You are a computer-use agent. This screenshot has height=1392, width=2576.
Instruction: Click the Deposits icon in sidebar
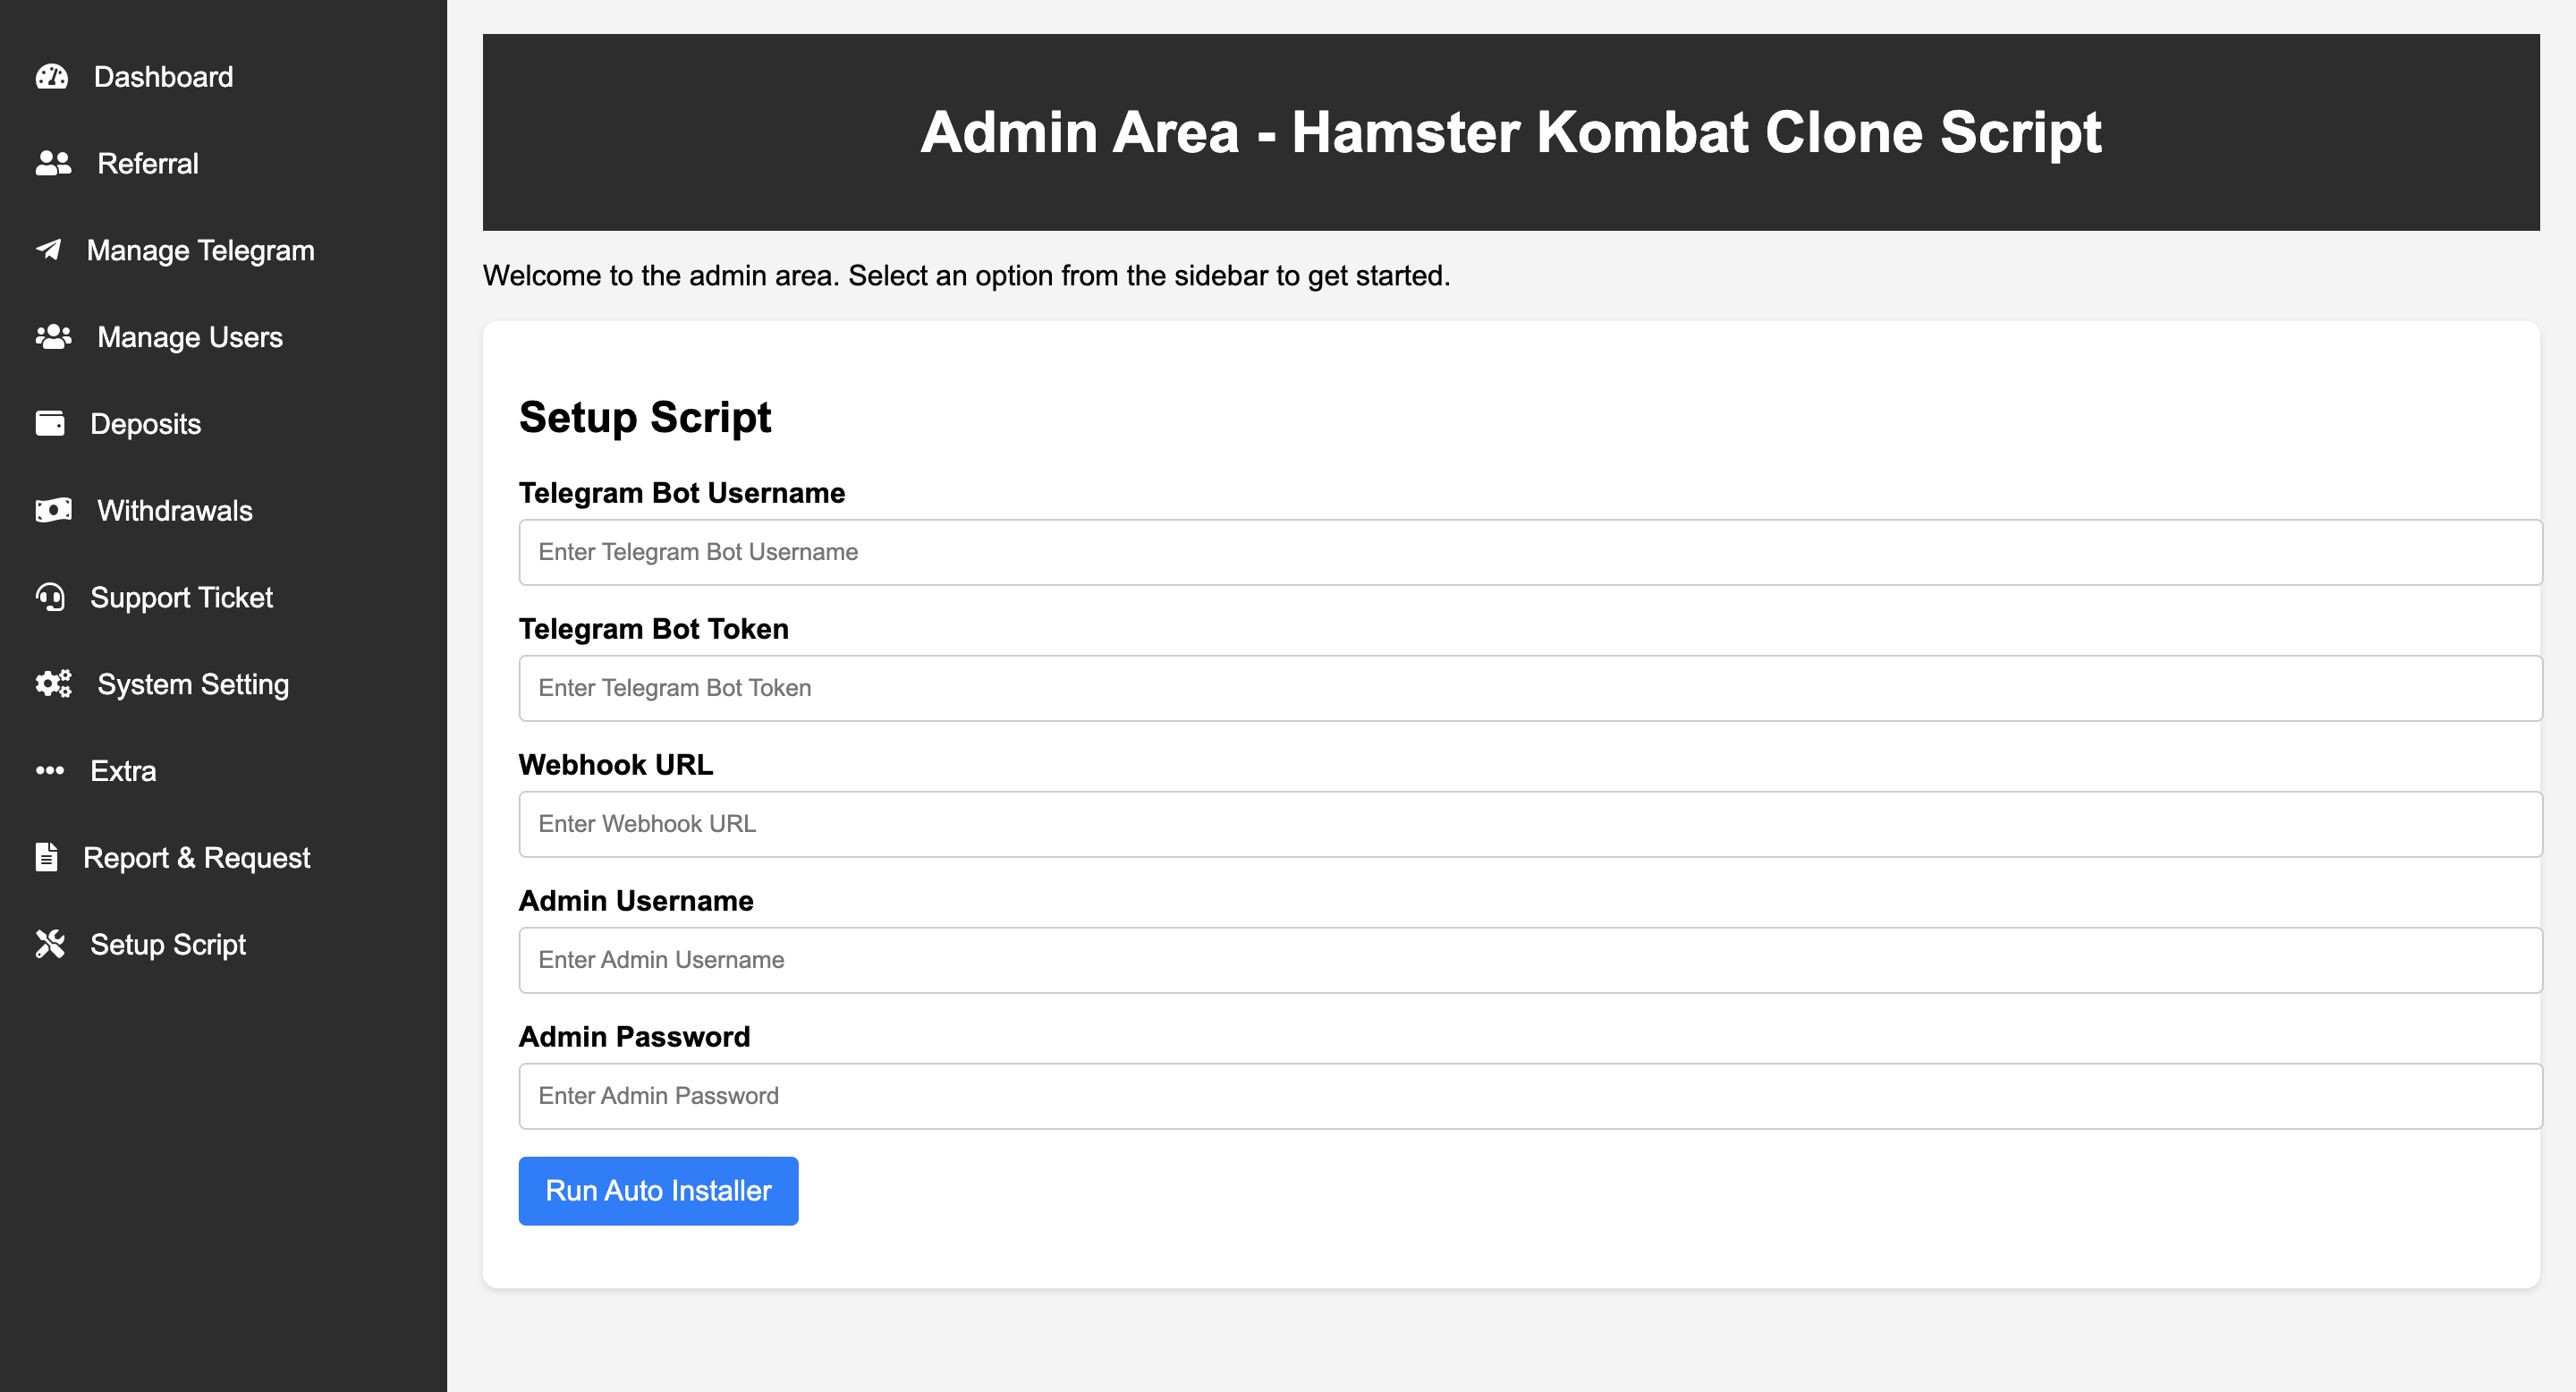pyautogui.click(x=50, y=423)
